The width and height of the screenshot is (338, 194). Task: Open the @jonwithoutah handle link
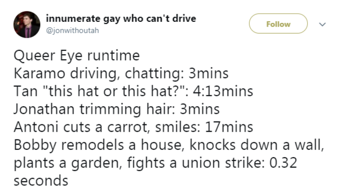[x=72, y=30]
